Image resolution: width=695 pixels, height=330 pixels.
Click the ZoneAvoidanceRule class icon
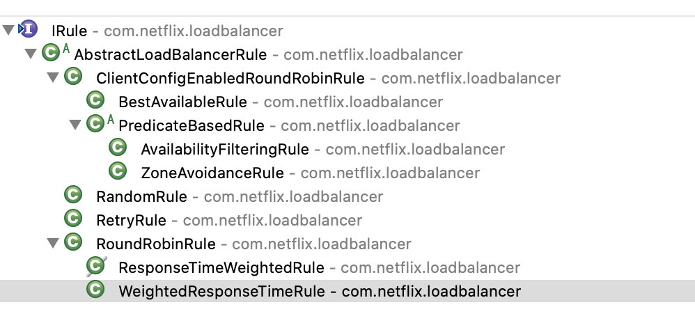click(x=118, y=172)
